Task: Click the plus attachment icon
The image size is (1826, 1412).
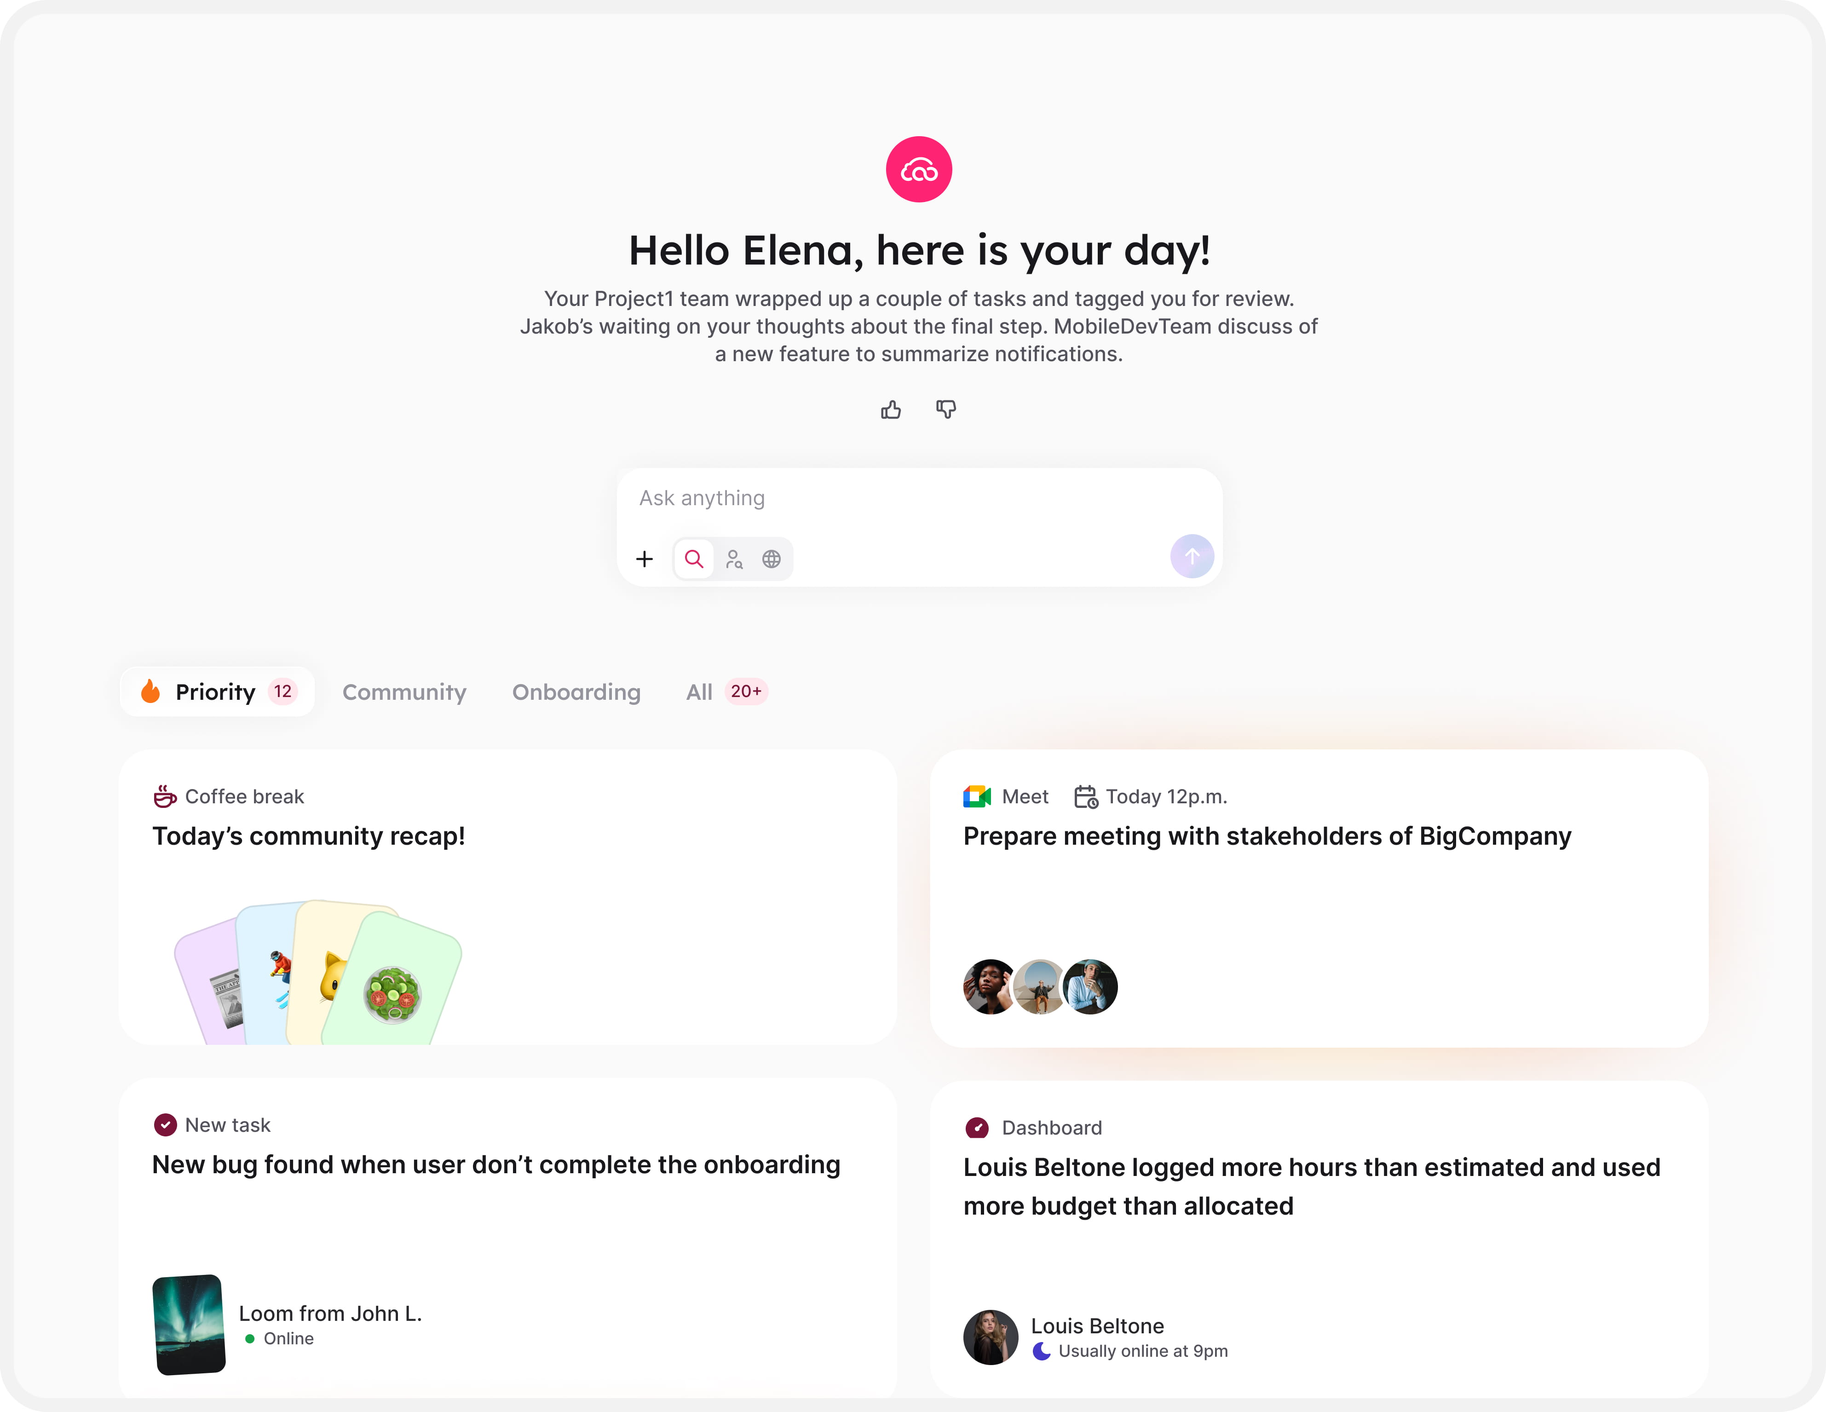Action: pyautogui.click(x=644, y=559)
